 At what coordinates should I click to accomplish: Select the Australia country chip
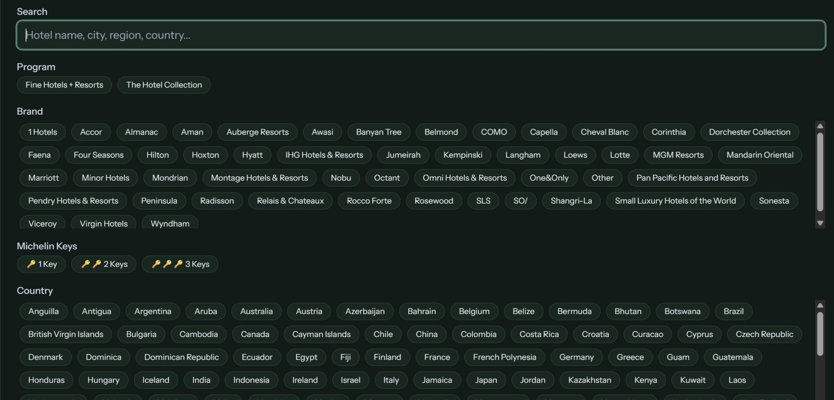(x=257, y=311)
